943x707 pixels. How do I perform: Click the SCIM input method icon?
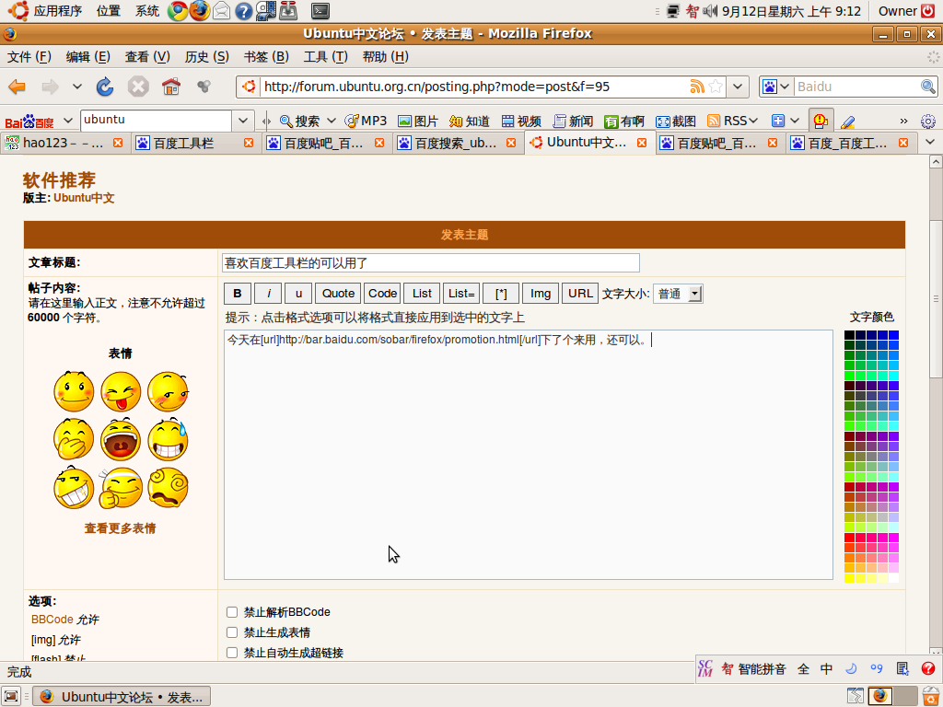pos(704,668)
